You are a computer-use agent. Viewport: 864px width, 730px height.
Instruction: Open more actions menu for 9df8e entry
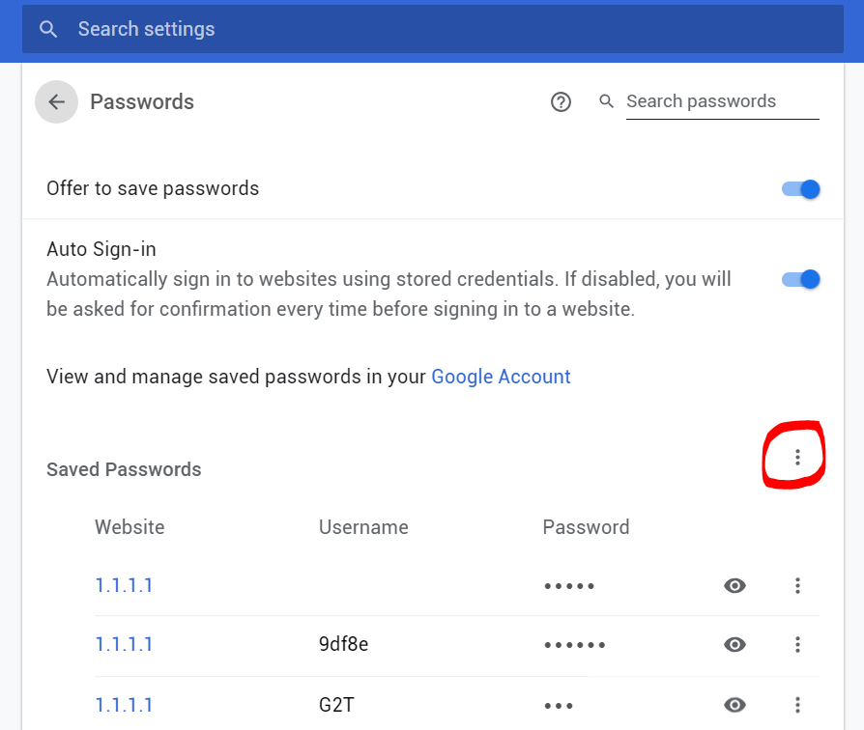click(x=797, y=645)
